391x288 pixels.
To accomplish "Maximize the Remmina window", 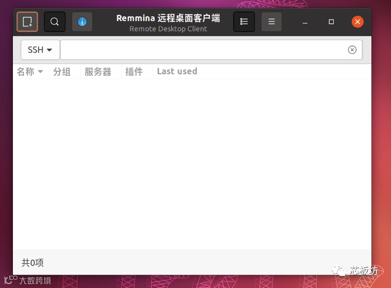I will tap(331, 22).
